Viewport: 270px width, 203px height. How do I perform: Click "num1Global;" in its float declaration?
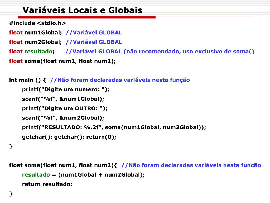click(x=43, y=33)
